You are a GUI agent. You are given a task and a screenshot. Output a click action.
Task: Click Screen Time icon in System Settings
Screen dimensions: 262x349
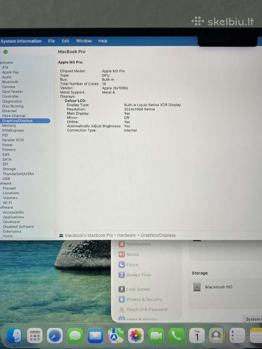click(x=121, y=275)
